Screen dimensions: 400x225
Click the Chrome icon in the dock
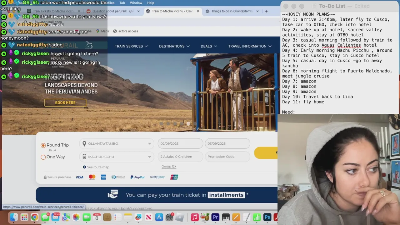[x=34, y=217]
